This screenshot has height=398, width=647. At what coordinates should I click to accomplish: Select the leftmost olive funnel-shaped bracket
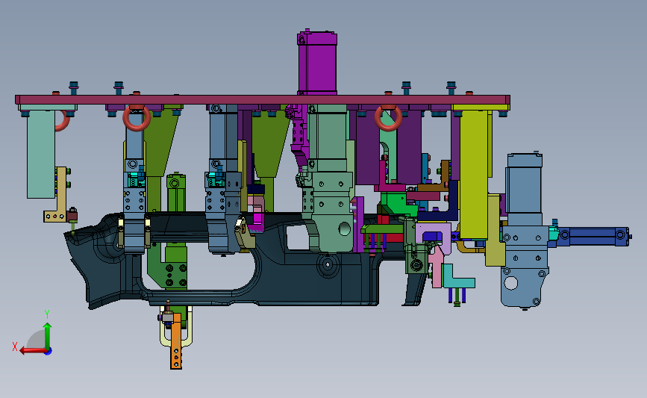pos(160,140)
